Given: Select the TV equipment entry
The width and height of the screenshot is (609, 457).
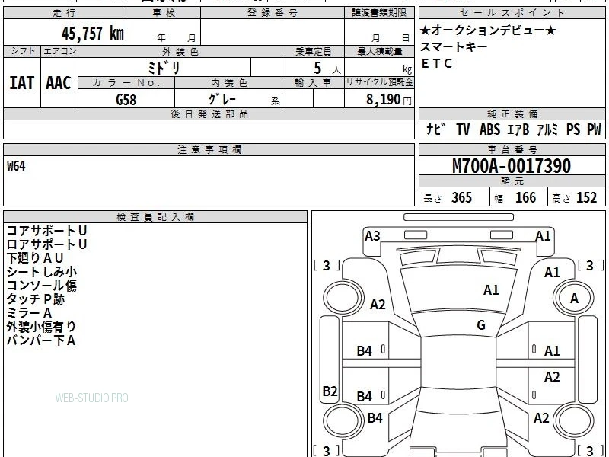Looking at the screenshot, I should [464, 129].
